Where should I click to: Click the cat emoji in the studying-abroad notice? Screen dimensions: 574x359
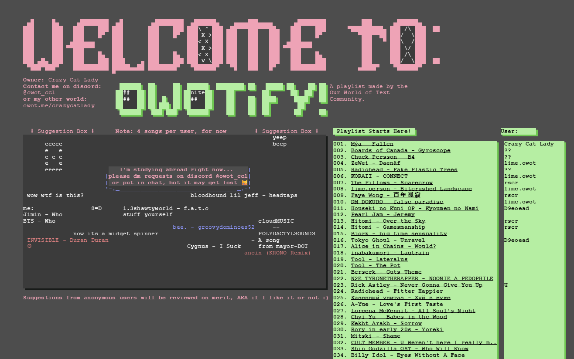click(245, 183)
